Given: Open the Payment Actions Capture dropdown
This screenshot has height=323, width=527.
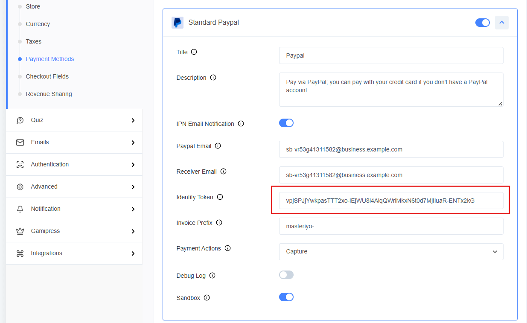Looking at the screenshot, I should 391,252.
